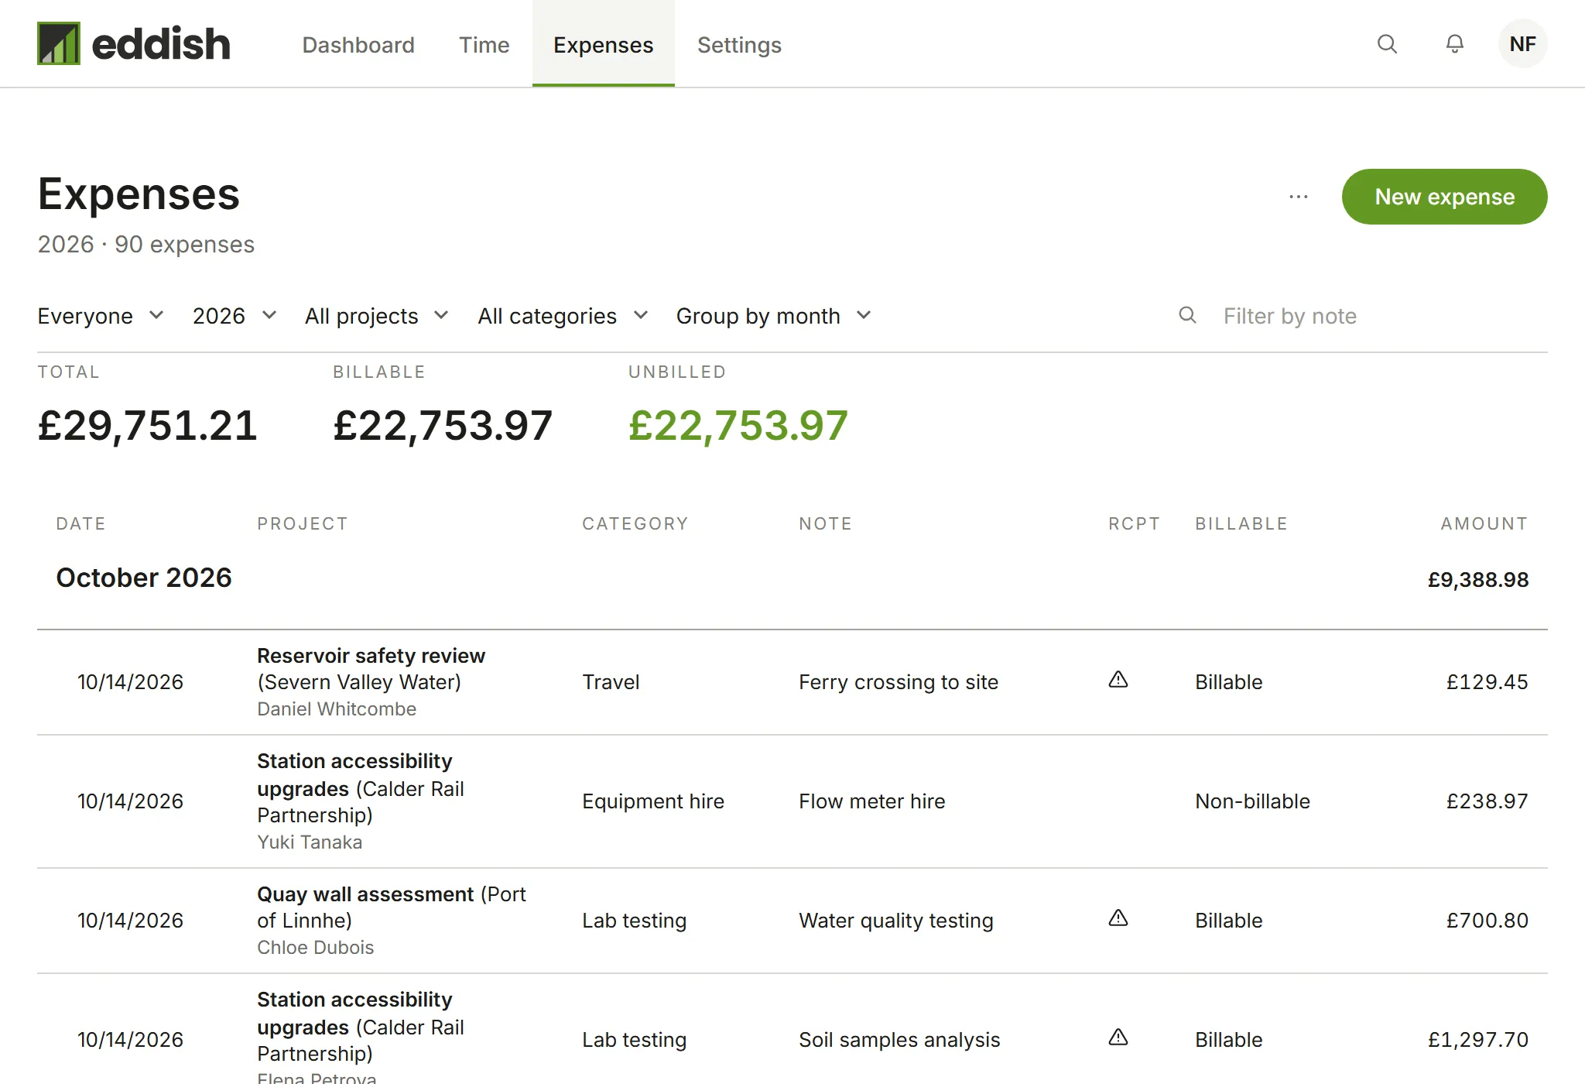Image resolution: width=1585 pixels, height=1084 pixels.
Task: Open search with the magnifier icon in header
Action: (x=1387, y=44)
